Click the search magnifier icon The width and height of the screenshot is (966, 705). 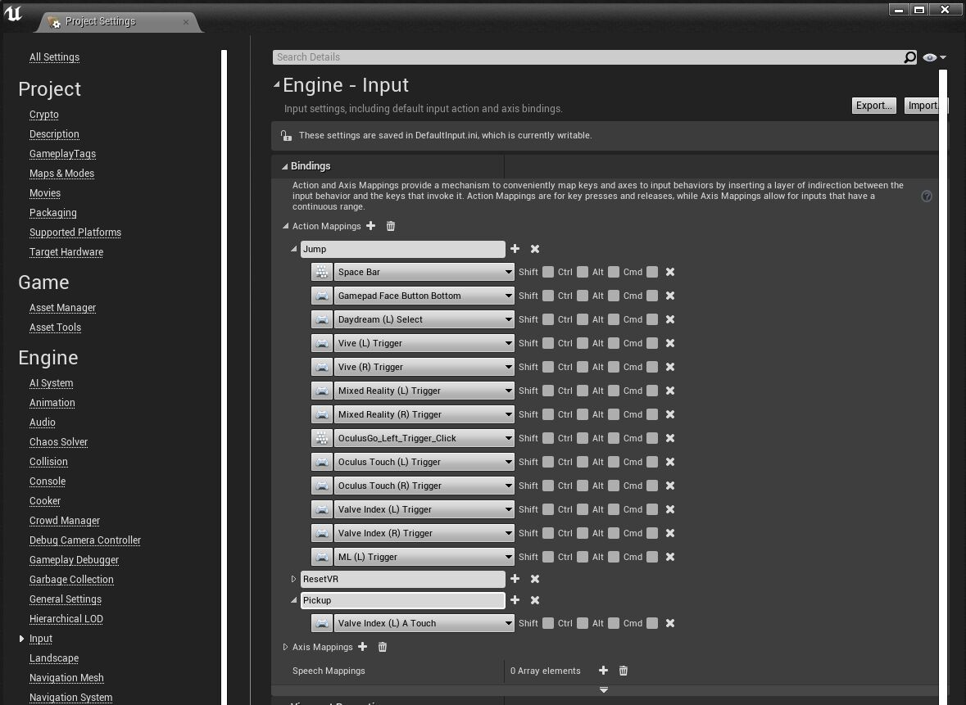tap(909, 57)
